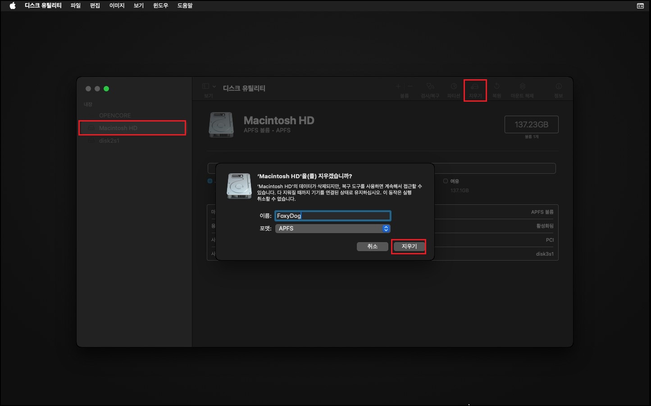
Task: Click the Macintosh HD volume title
Action: pyautogui.click(x=279, y=120)
